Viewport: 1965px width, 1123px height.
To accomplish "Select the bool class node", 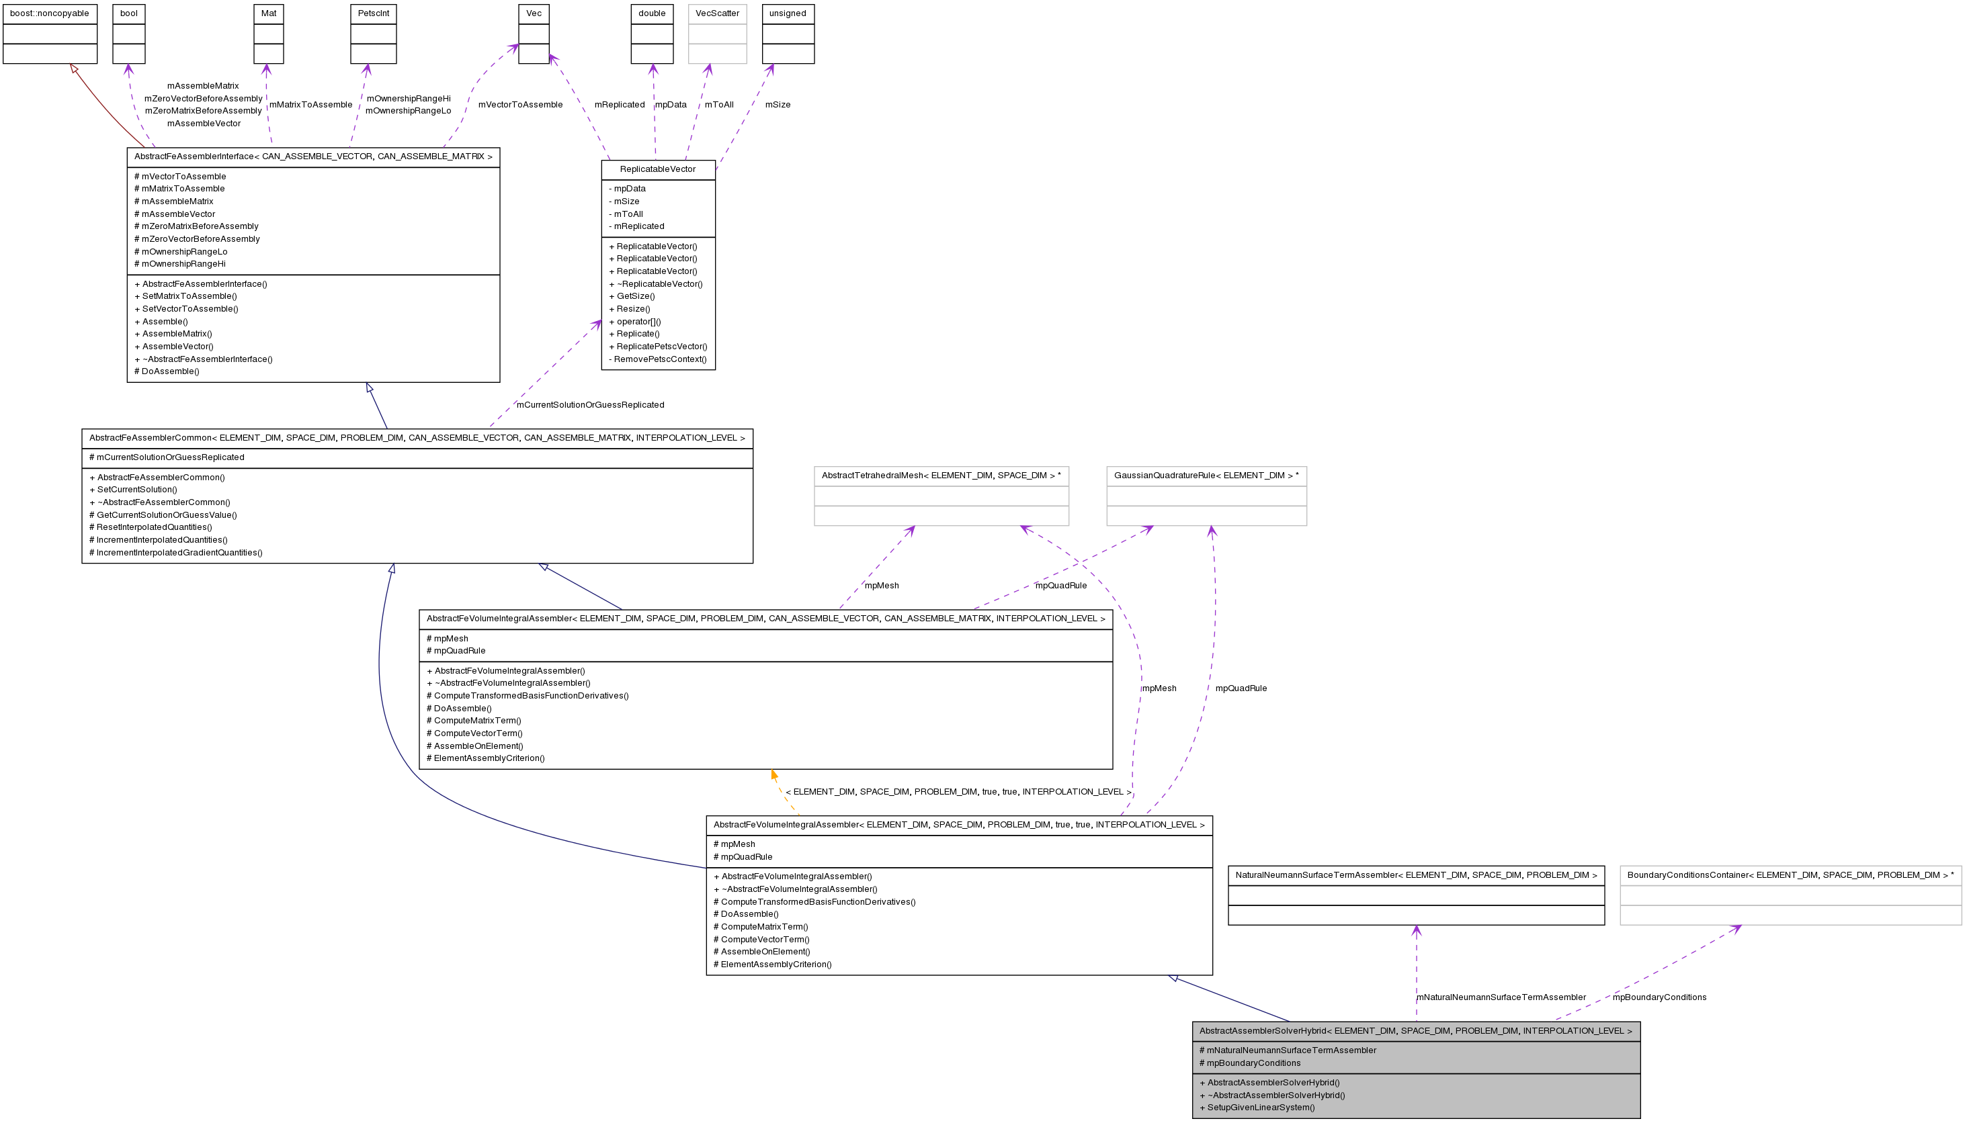I will coord(129,35).
